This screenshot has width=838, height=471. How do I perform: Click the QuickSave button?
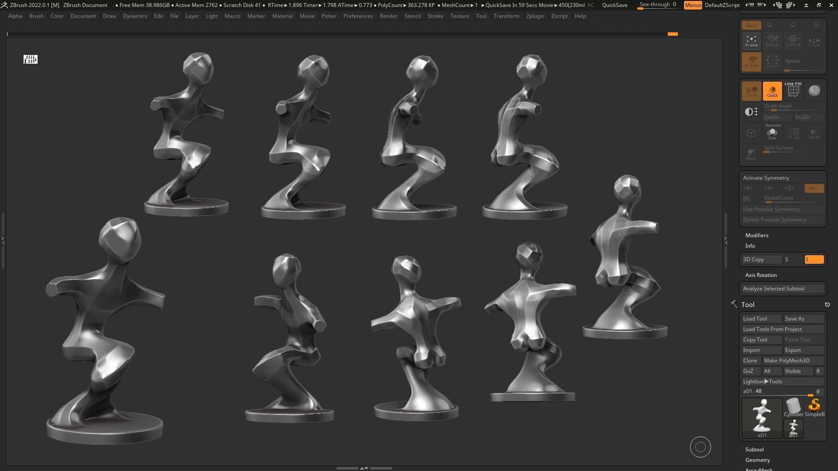point(615,5)
